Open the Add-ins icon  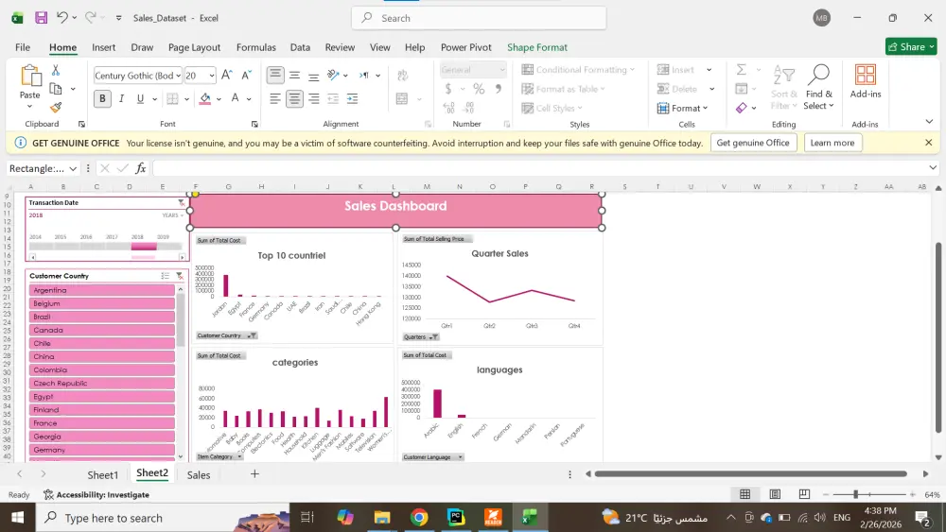pyautogui.click(x=866, y=75)
